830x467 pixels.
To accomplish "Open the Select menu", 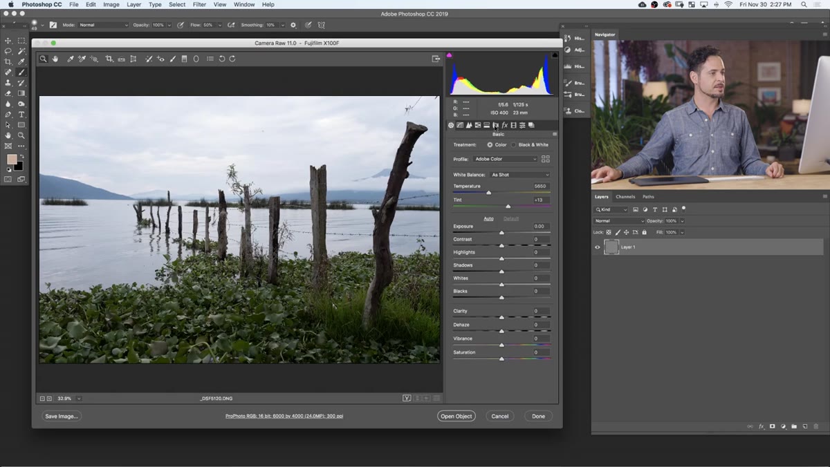I will [x=177, y=4].
